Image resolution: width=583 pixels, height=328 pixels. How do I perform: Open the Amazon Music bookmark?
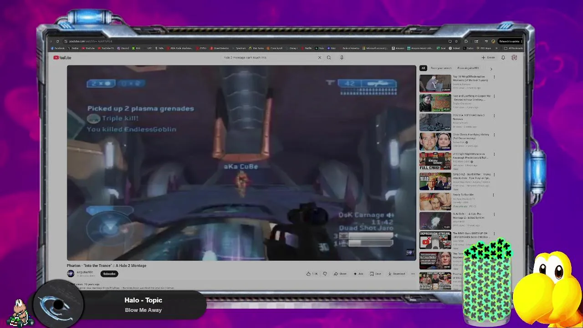tap(420, 48)
